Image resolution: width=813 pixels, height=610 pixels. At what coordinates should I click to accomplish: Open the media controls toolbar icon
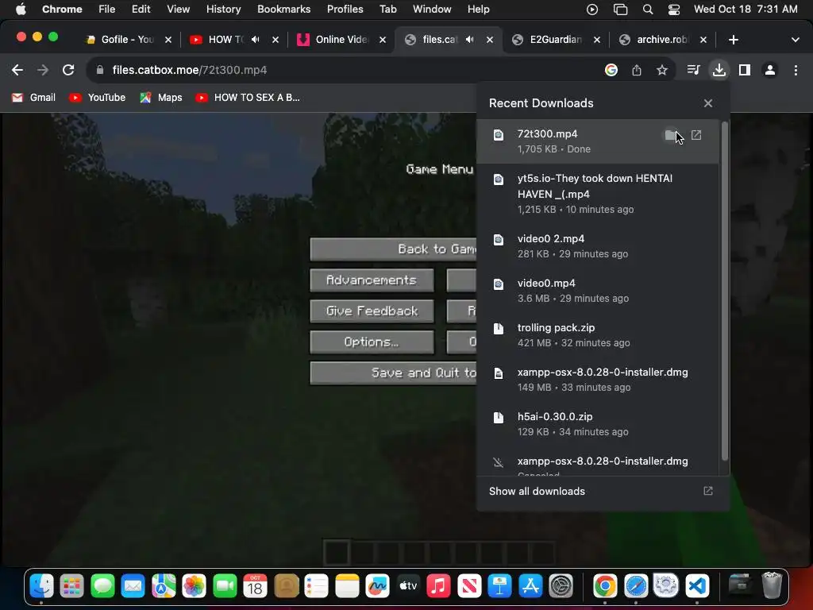coord(693,70)
